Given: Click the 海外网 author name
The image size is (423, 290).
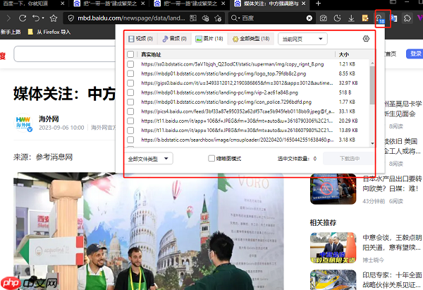Looking at the screenshot, I should tap(49, 119).
